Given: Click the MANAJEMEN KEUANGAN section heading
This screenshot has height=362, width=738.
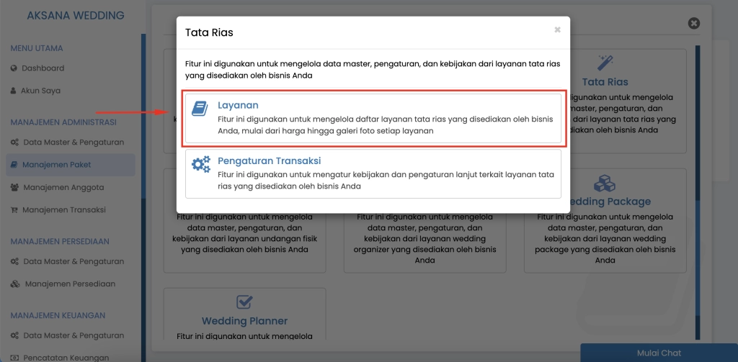Looking at the screenshot, I should click(58, 315).
